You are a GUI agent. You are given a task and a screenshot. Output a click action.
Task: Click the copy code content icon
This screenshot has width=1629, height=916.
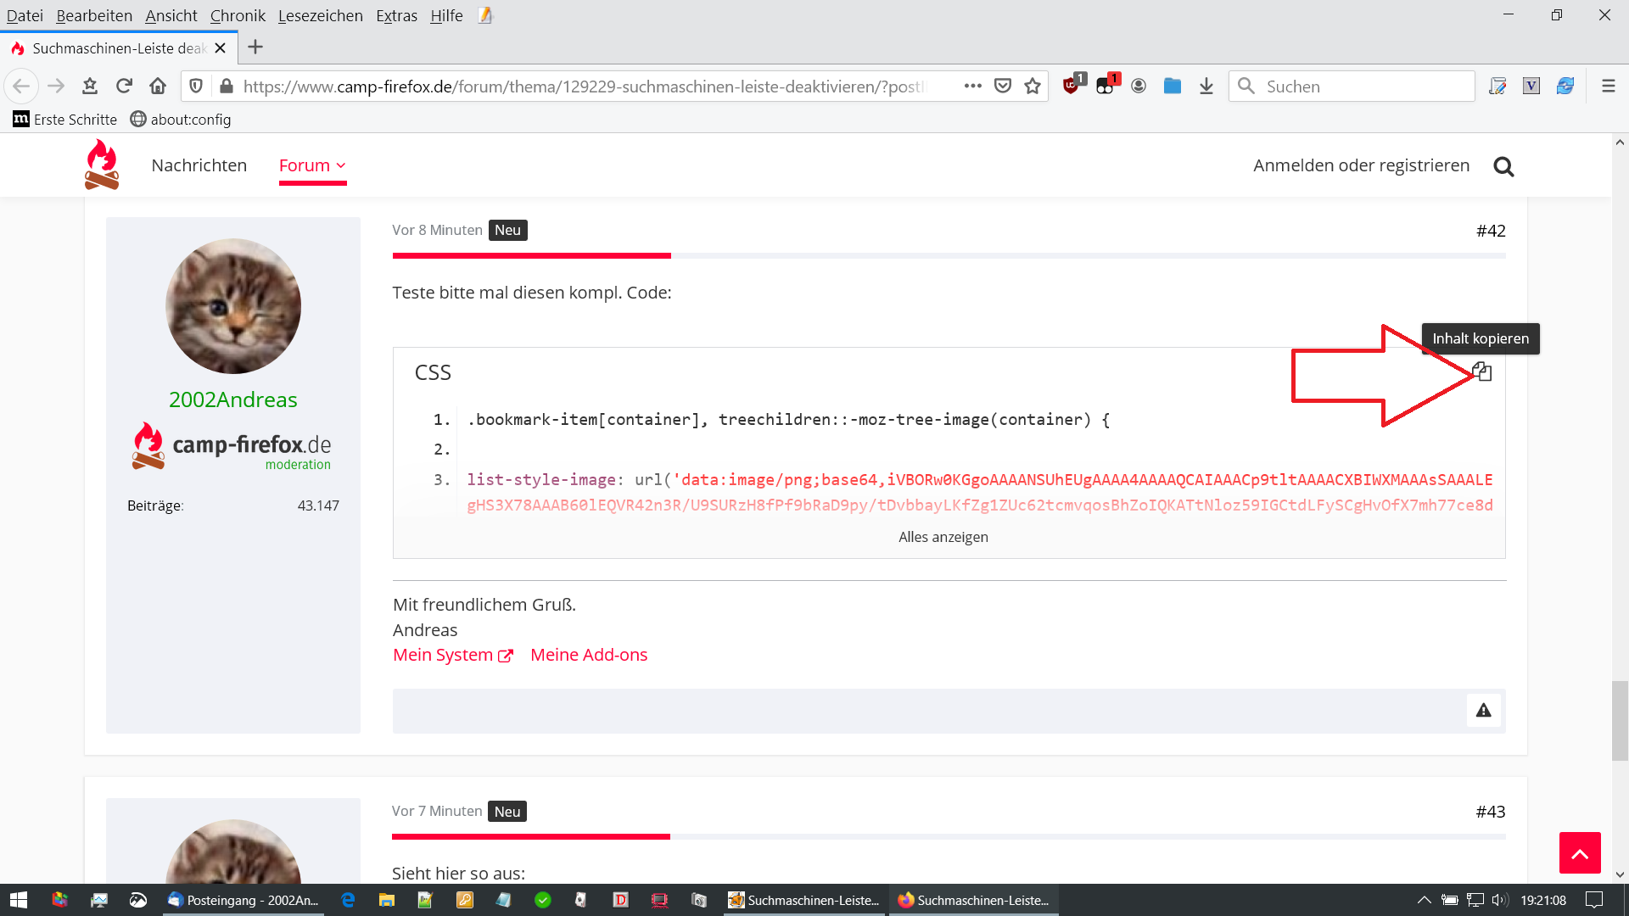(1482, 371)
